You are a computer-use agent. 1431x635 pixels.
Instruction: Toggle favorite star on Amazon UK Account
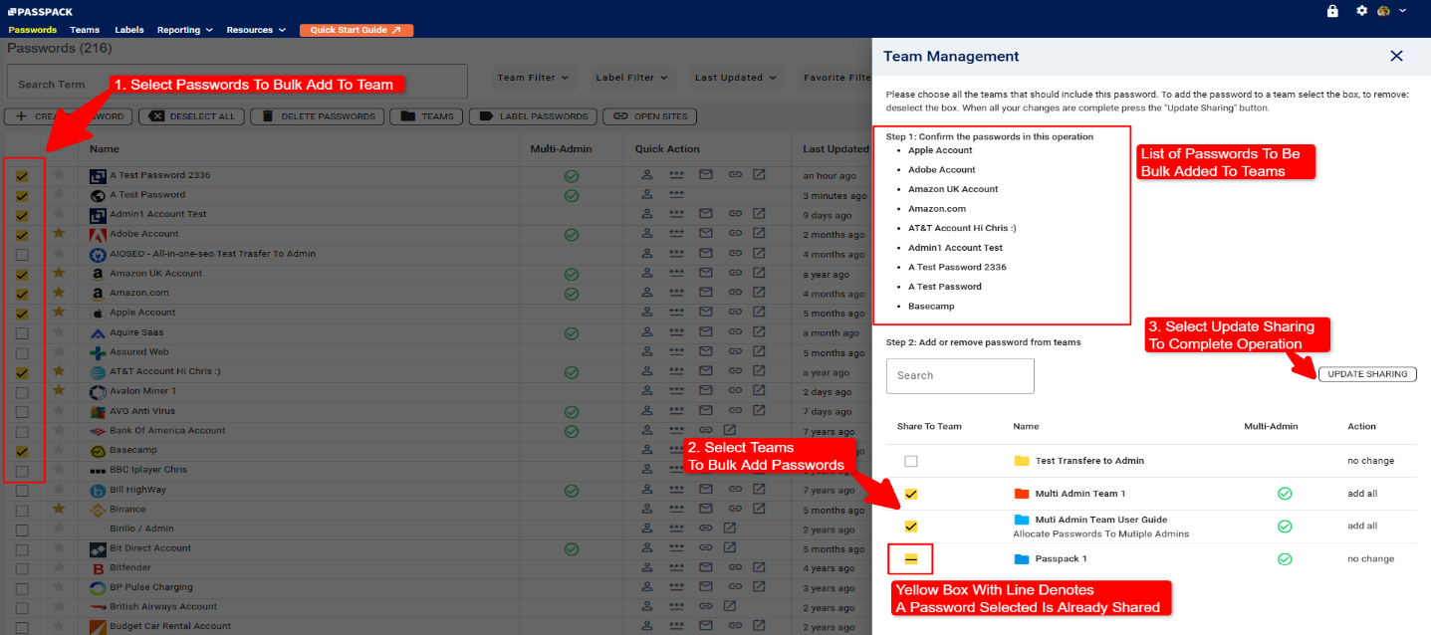pyautogui.click(x=59, y=273)
